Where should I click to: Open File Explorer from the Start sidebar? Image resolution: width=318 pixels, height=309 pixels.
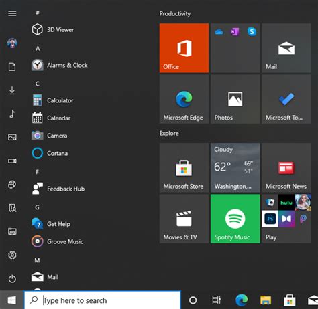[x=12, y=231]
